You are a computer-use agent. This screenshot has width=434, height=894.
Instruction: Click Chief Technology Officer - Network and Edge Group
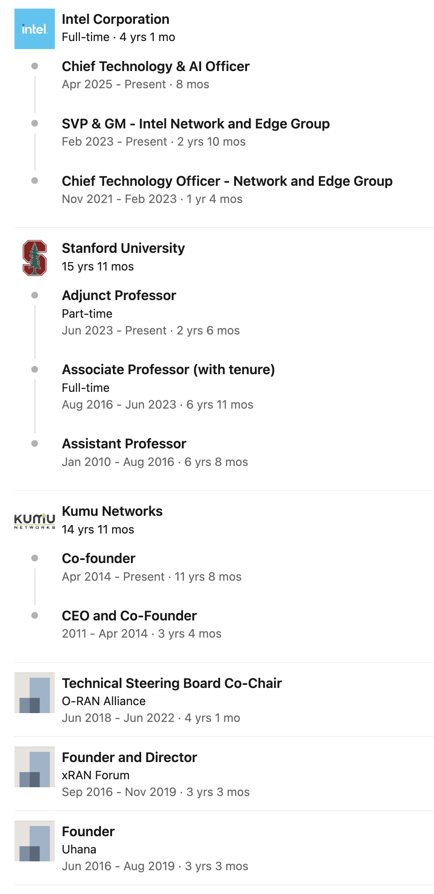(x=227, y=181)
